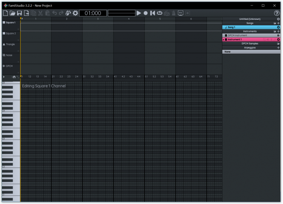
Task: Add a new arpeggio with plus icon
Action: pos(278,48)
